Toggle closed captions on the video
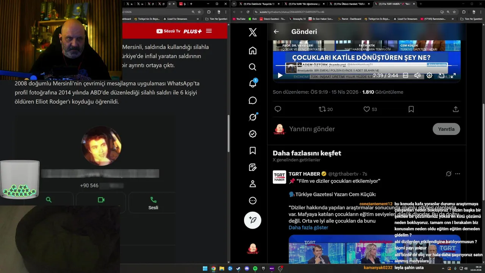Screen dimensions: 485x273 405,75
